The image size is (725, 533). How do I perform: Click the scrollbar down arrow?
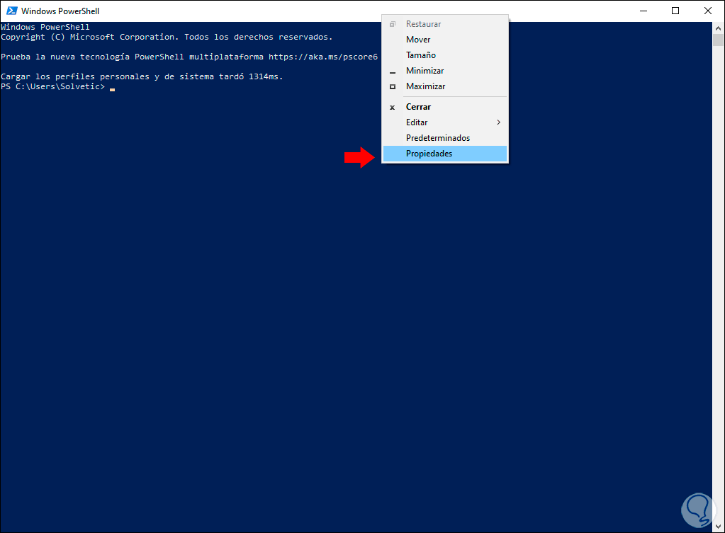[718, 526]
